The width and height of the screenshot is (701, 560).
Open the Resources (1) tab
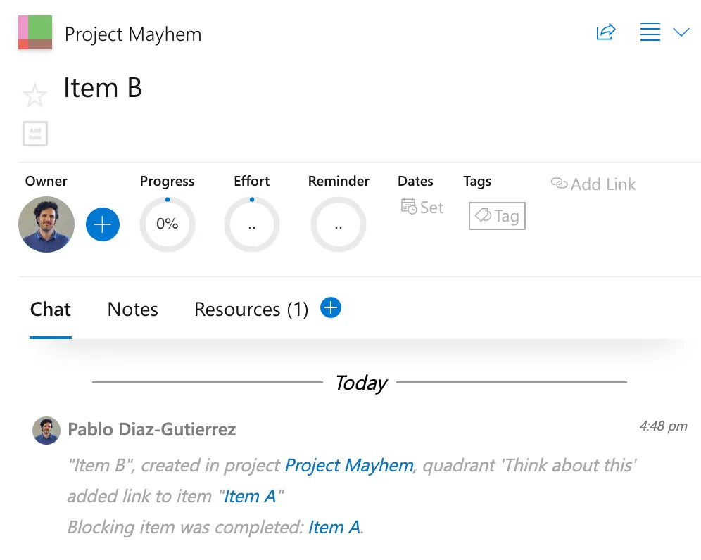tap(251, 309)
